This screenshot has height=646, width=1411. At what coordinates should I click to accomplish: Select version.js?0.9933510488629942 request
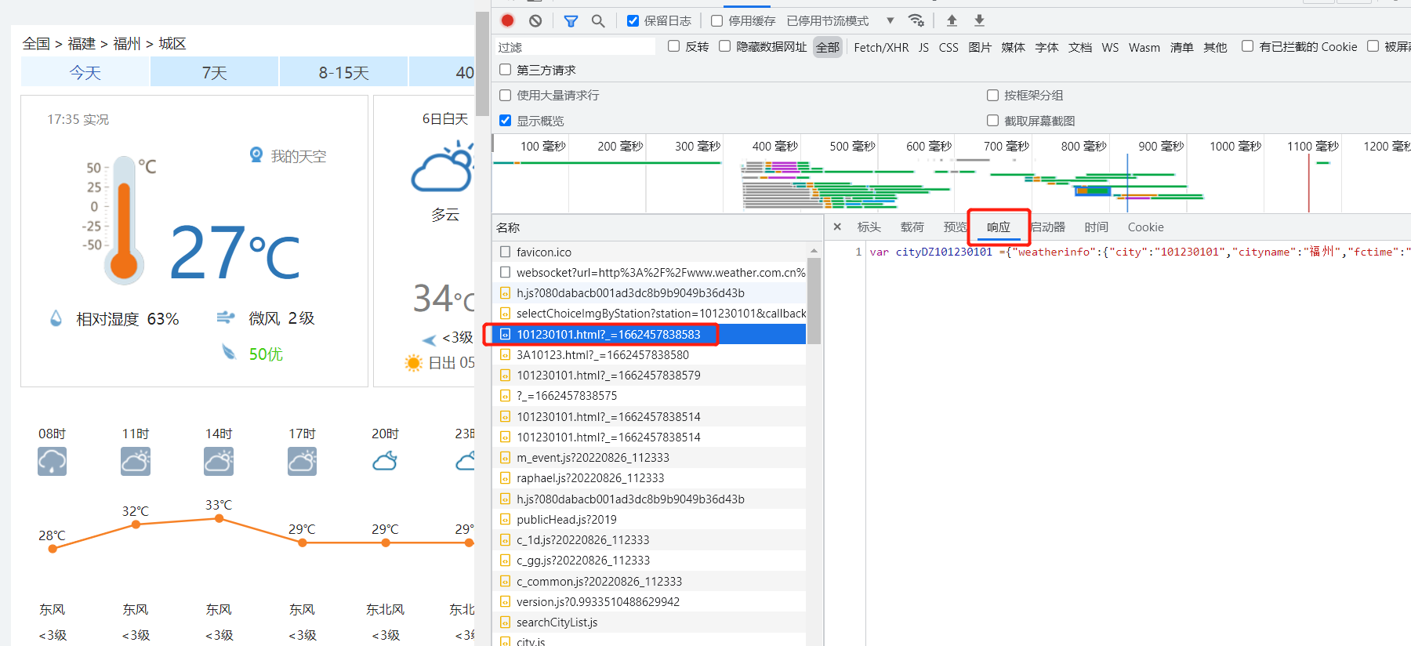(649, 601)
